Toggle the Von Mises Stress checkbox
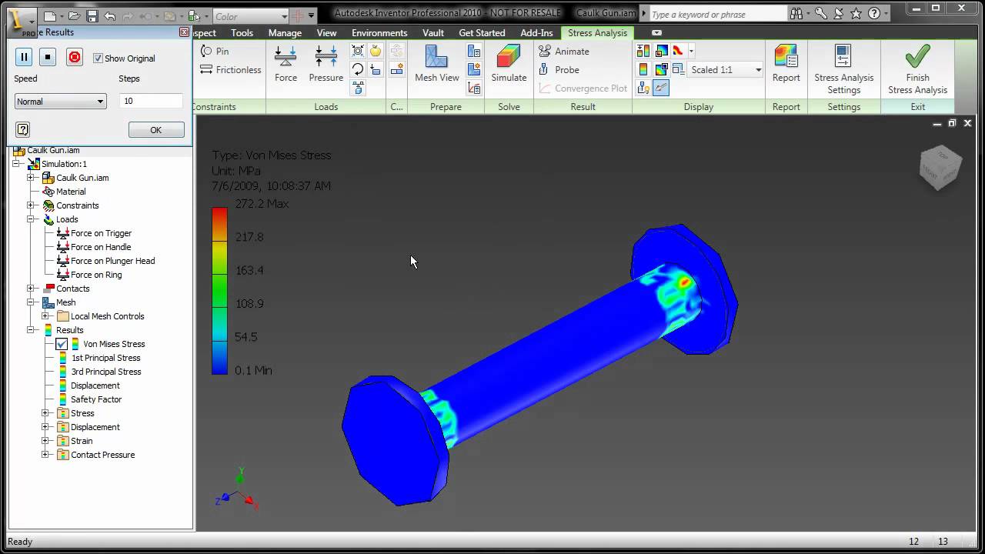 62,344
